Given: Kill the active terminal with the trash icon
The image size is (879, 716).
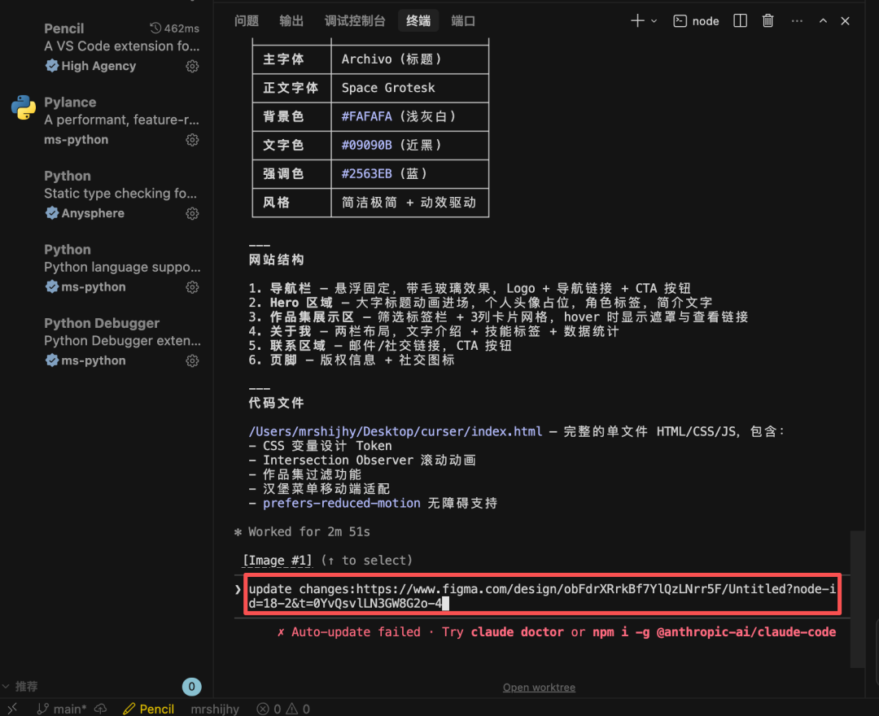Looking at the screenshot, I should point(767,20).
